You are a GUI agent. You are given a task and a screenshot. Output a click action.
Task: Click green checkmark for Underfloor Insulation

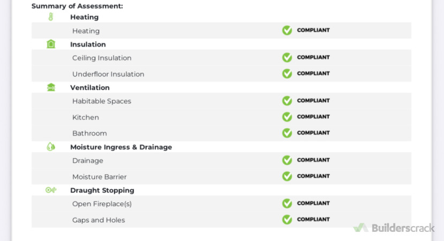point(287,73)
